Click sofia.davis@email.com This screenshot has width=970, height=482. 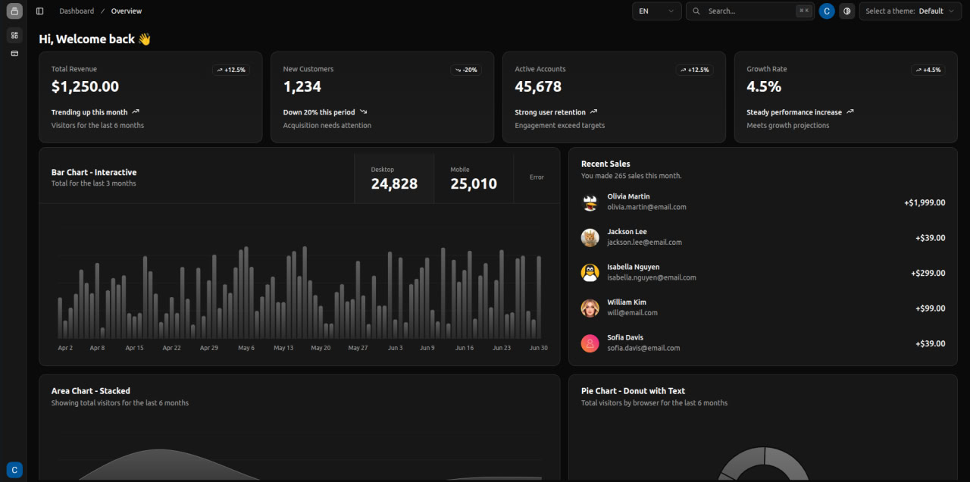coord(643,348)
